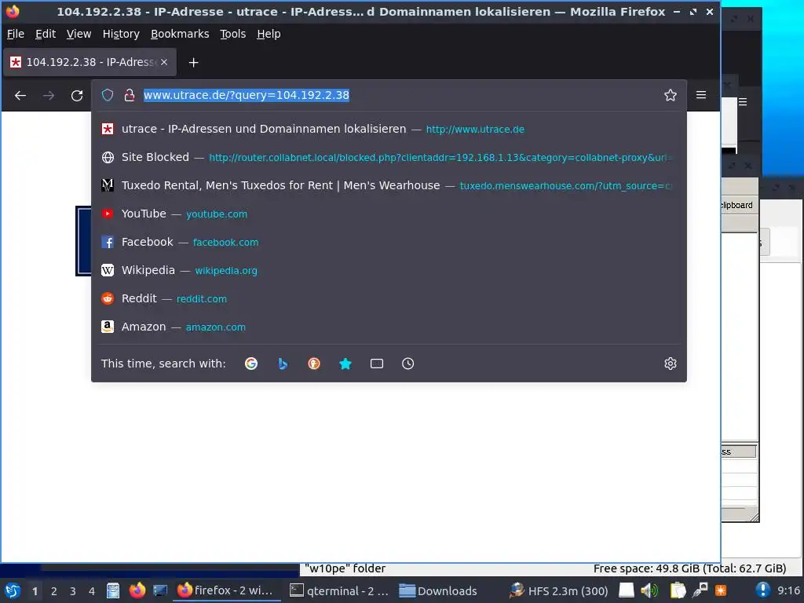Screen dimensions: 804x603
Task: Show desktop via taskbar monitor icon
Action: pos(160,590)
